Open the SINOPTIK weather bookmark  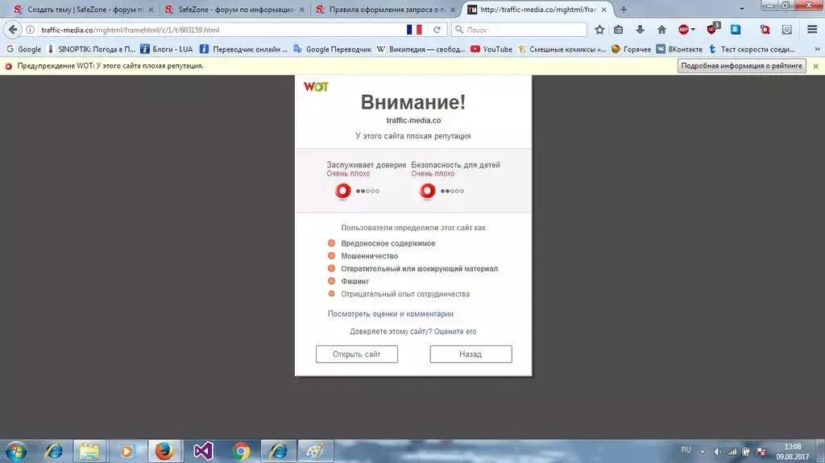click(91, 49)
